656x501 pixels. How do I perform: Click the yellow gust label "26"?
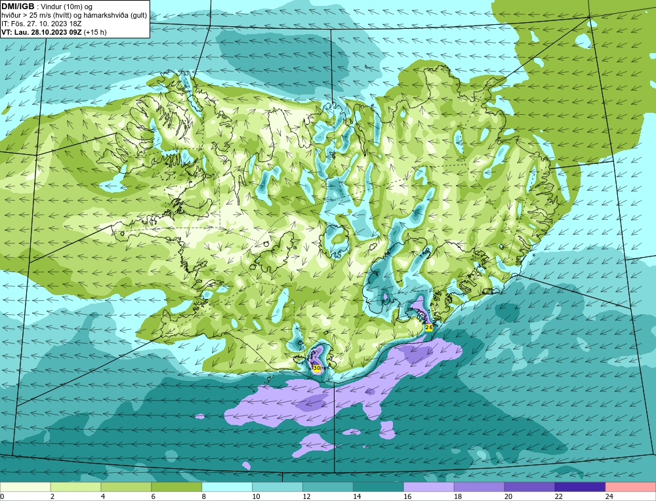click(x=429, y=327)
